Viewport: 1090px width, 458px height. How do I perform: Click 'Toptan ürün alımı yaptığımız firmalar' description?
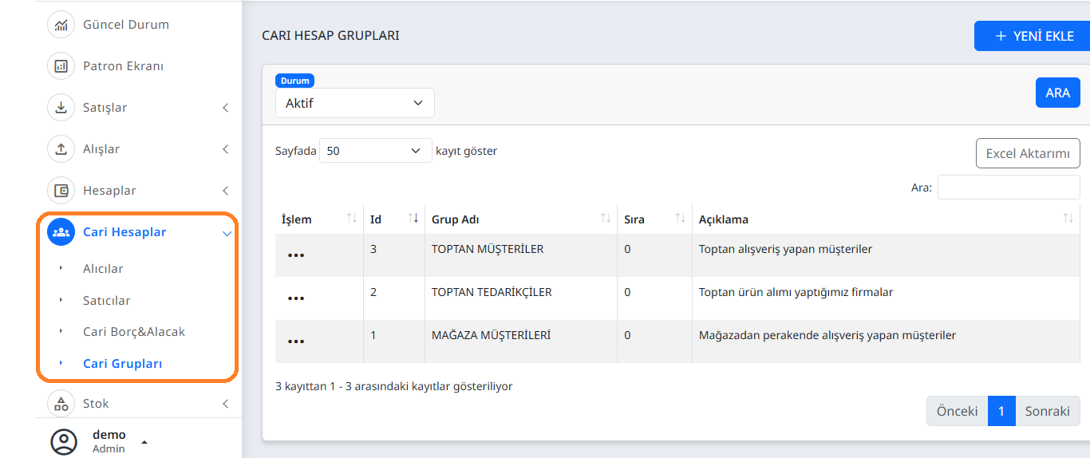[x=796, y=292]
